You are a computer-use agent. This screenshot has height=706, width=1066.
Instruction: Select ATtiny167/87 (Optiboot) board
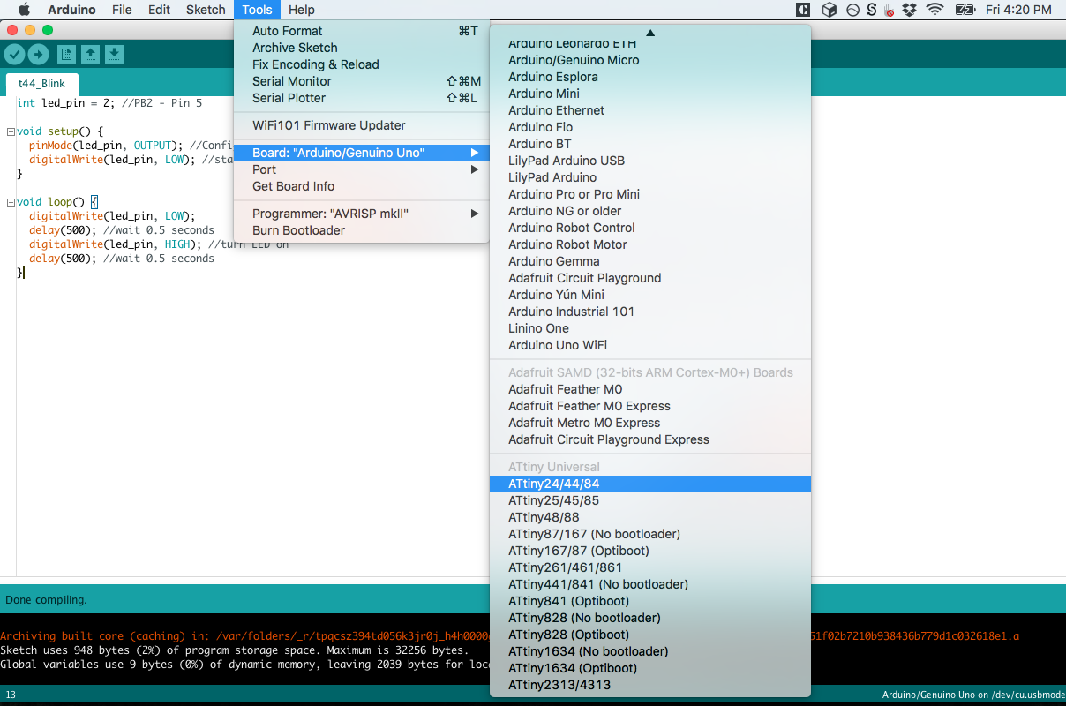[x=650, y=551]
